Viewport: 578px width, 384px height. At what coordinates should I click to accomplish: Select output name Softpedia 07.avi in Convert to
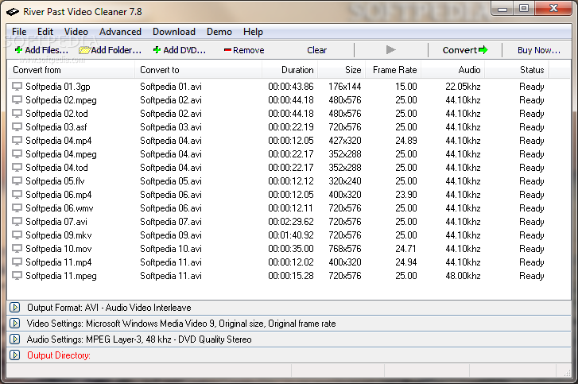pyautogui.click(x=171, y=222)
